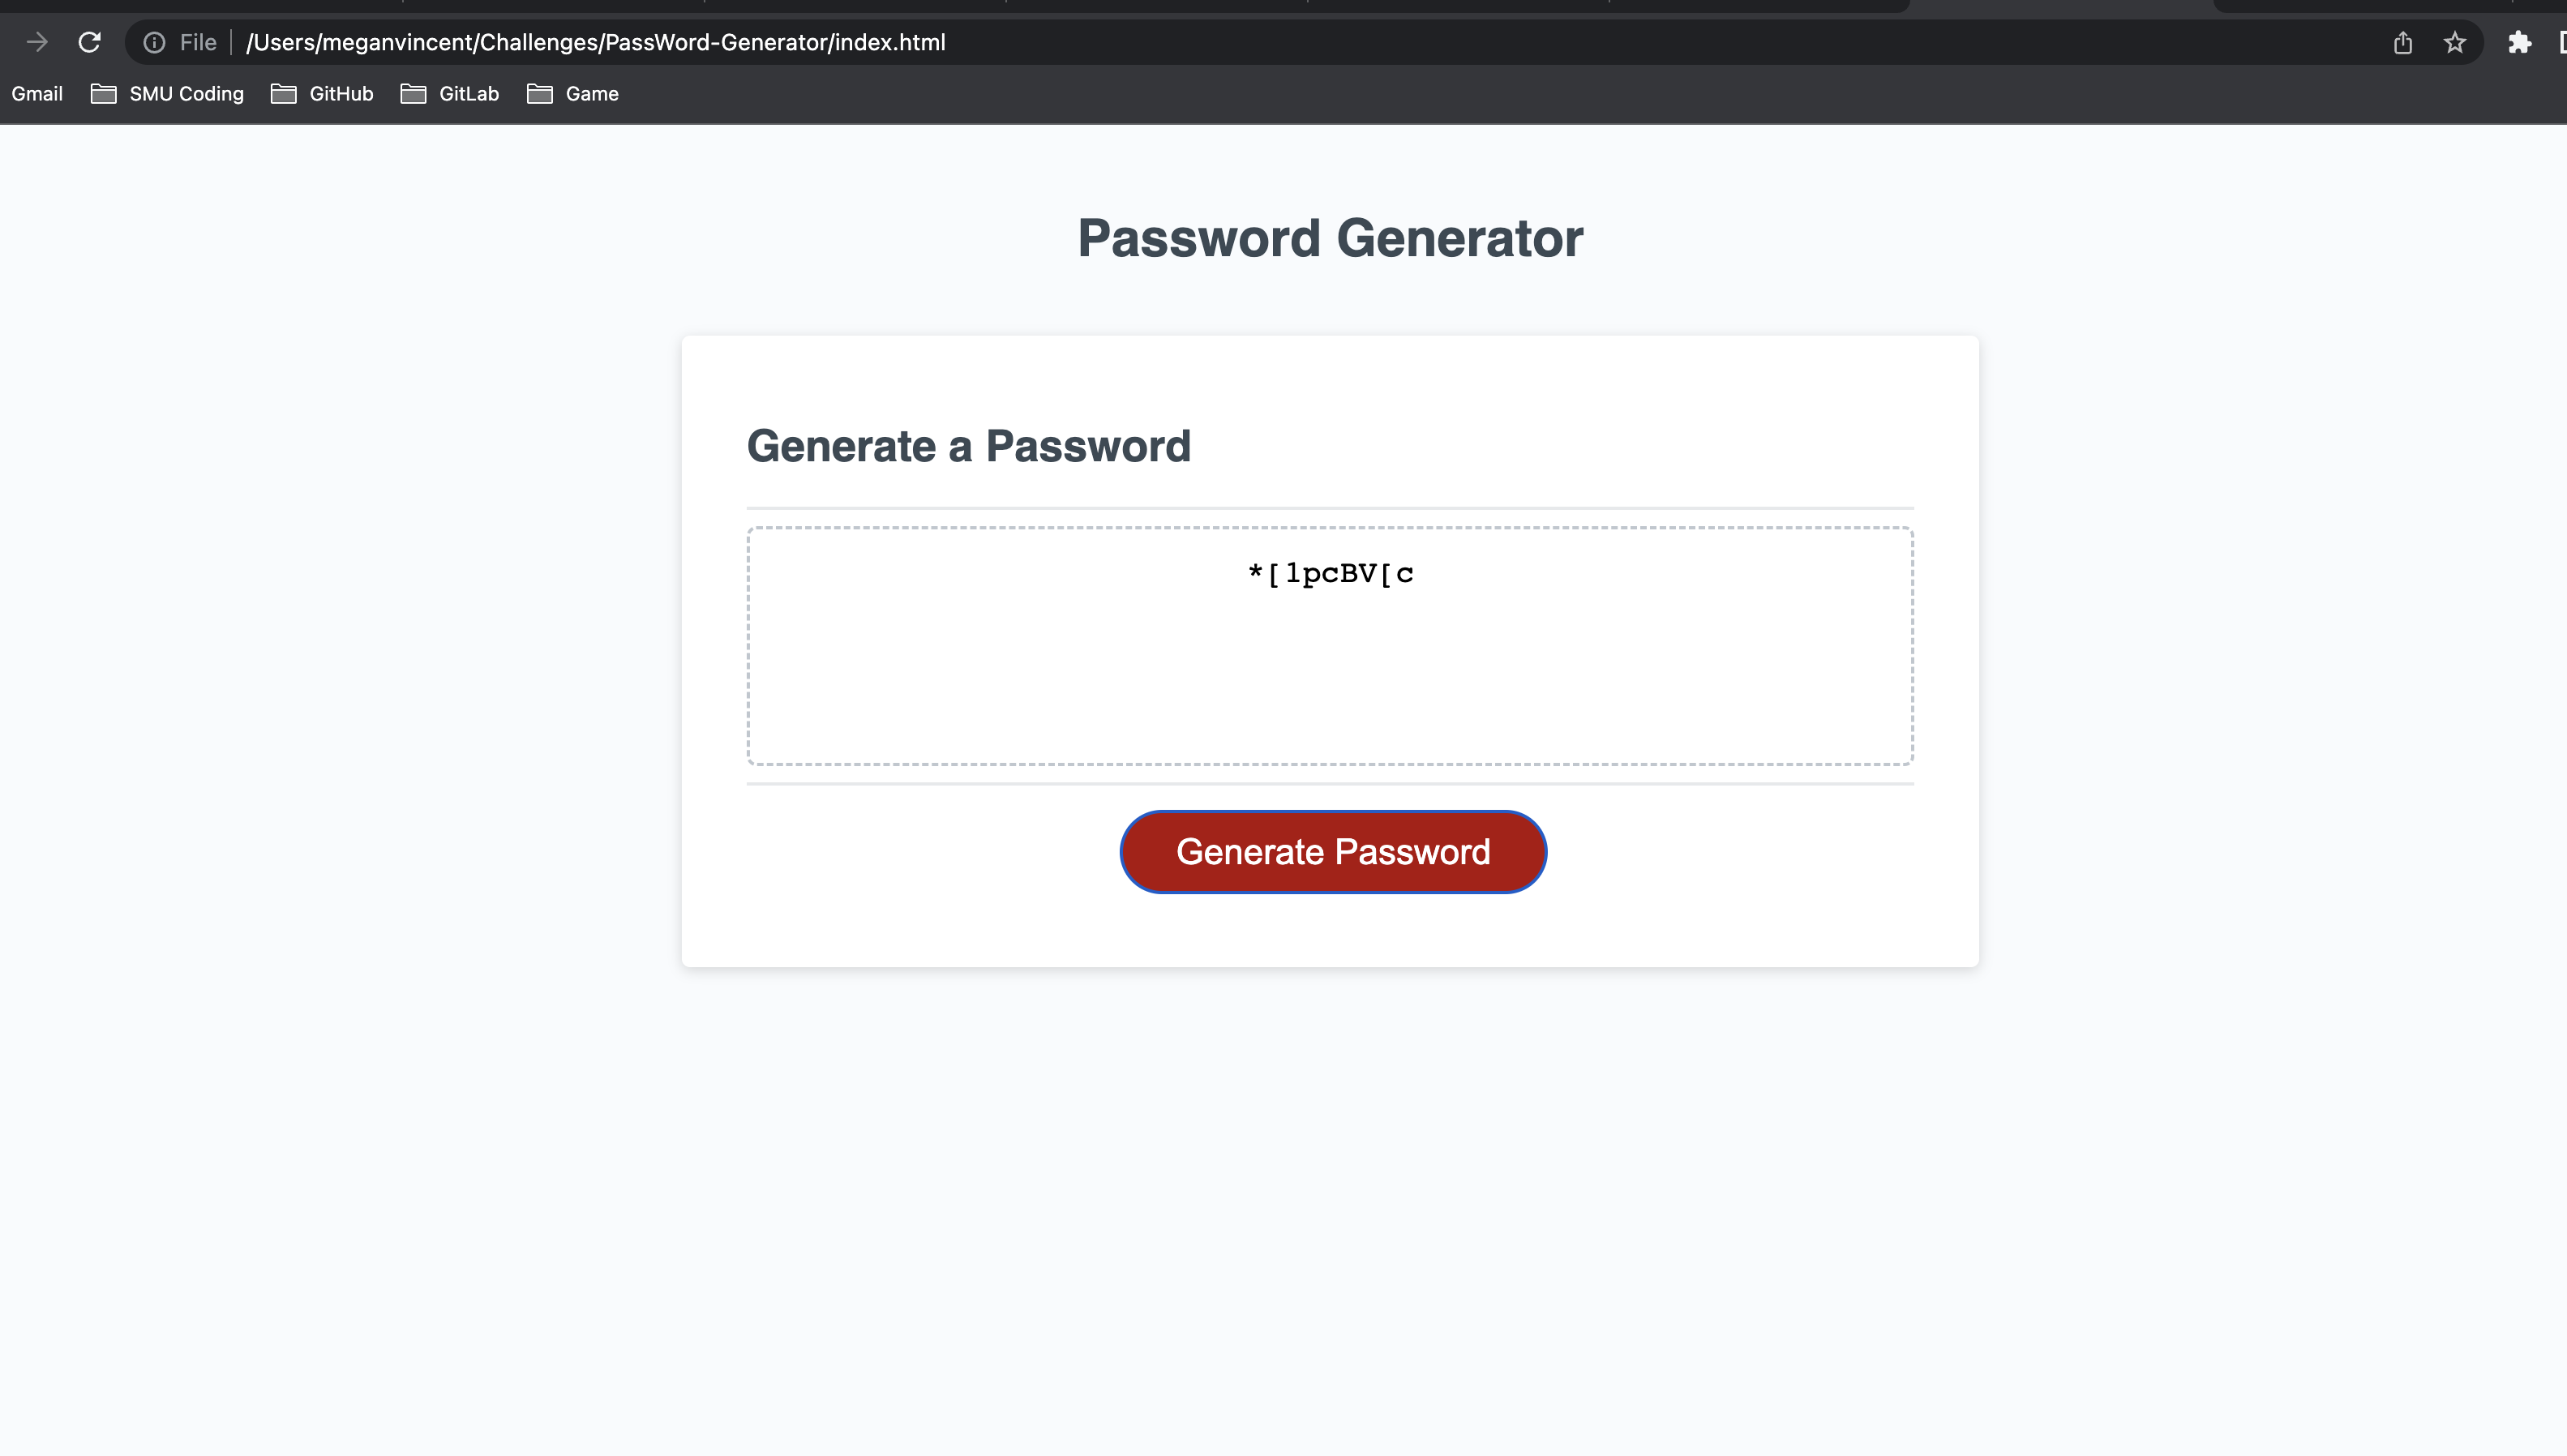Click the Game folder icon
This screenshot has height=1456, width=2567.
(539, 93)
